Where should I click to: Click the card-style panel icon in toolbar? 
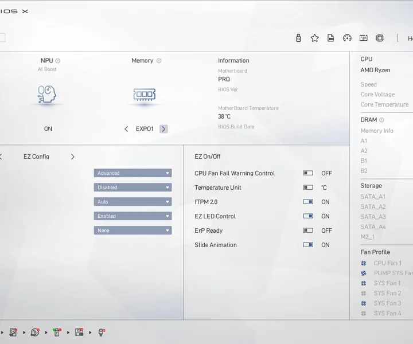pyautogui.click(x=364, y=38)
